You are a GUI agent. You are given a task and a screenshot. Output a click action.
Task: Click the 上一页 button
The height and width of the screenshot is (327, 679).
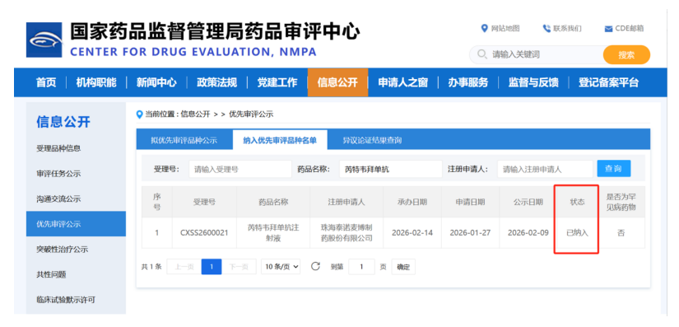pos(184,267)
